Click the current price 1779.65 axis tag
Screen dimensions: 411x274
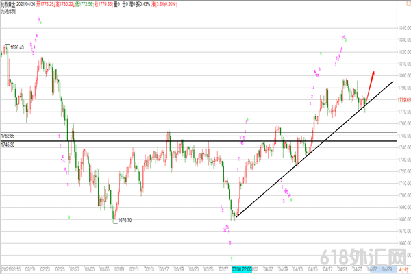[x=404, y=100]
